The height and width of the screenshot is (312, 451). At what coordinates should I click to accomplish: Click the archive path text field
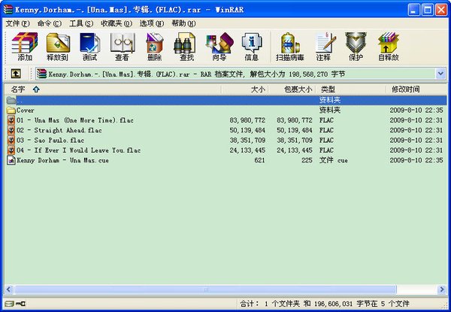tap(236, 74)
